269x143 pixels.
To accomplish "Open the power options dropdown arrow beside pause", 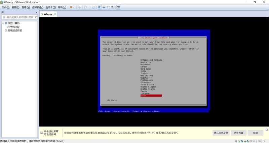I will (74, 7).
